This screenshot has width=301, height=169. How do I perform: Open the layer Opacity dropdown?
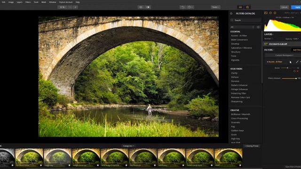pos(292,38)
